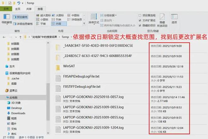Viewport: 208px width, 139px height.
Task: Open 视频 videos in navigation pane
Action: coord(12,118)
